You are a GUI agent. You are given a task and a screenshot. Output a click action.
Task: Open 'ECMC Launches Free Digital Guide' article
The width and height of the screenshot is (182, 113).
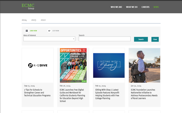pyautogui.click(x=73, y=95)
